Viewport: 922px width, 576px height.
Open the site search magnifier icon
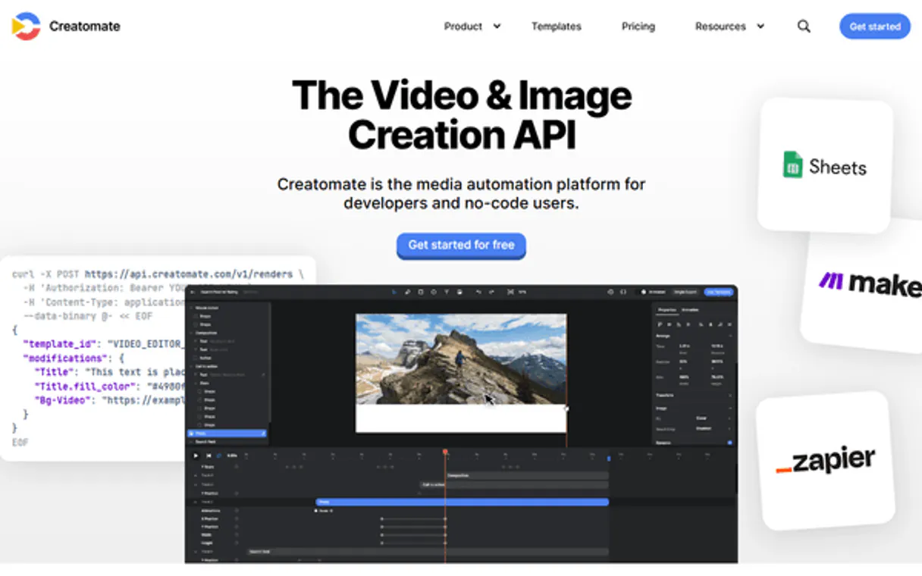[804, 27]
